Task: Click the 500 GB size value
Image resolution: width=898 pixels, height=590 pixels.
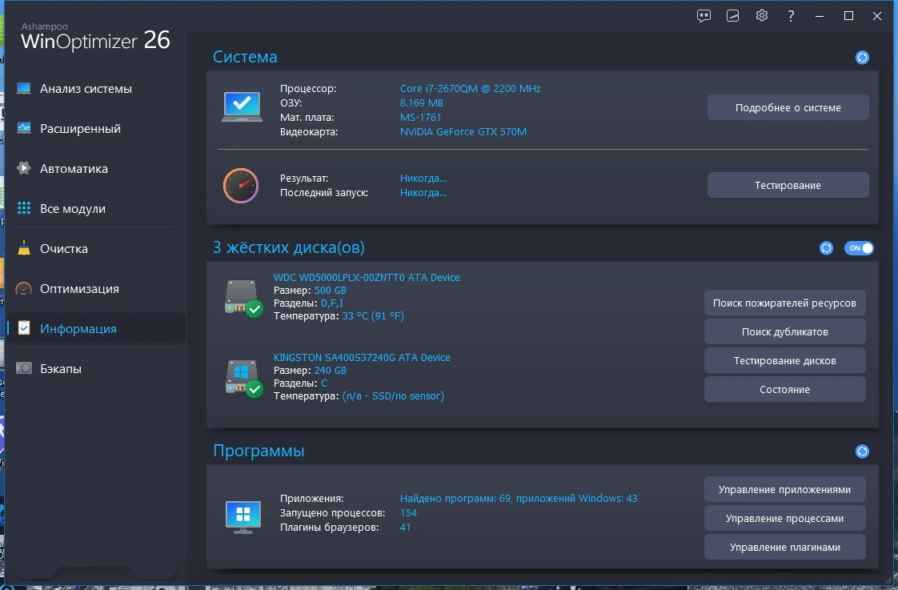Action: 331,291
